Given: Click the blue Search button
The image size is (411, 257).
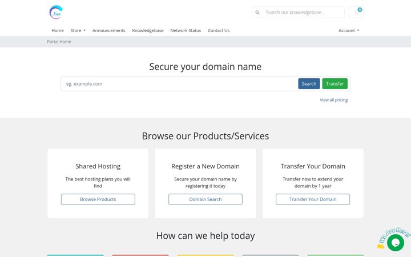Looking at the screenshot, I should point(309,83).
